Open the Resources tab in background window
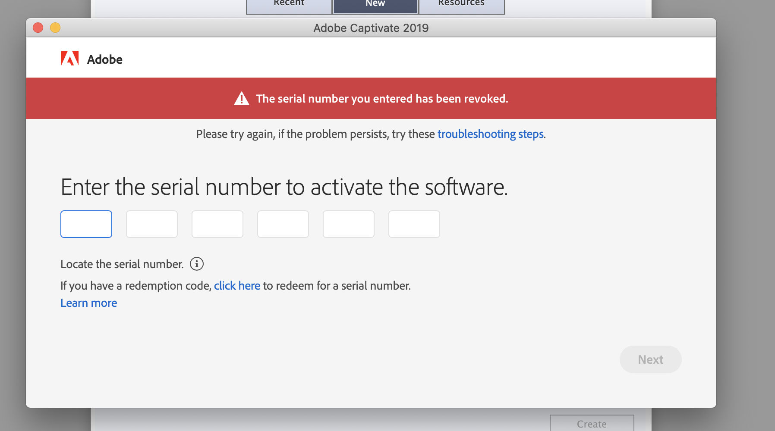Image resolution: width=775 pixels, height=431 pixels. pos(462,6)
